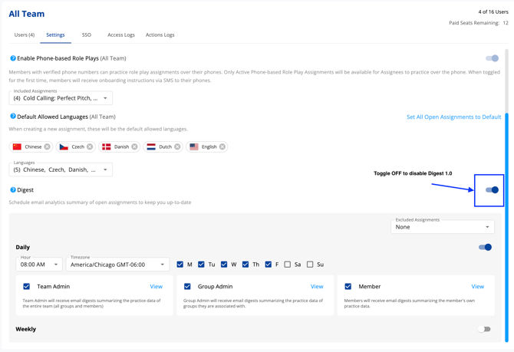This screenshot has width=514, height=352.
Task: Remove the English language chip
Action: click(222, 146)
